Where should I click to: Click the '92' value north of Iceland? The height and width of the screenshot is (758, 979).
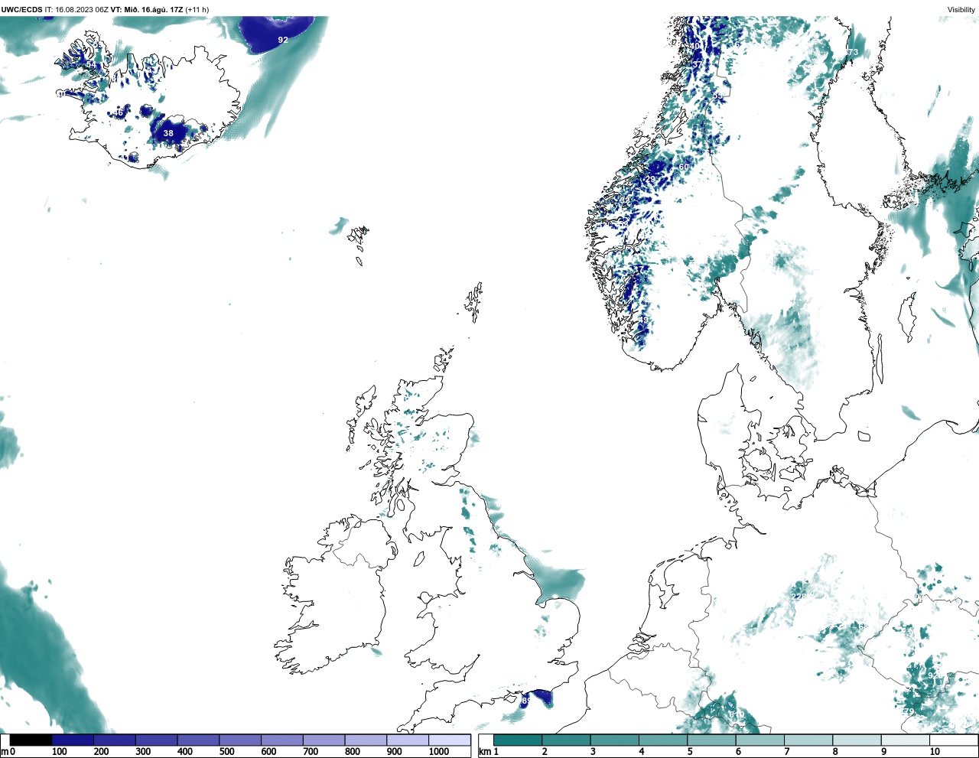pyautogui.click(x=283, y=40)
